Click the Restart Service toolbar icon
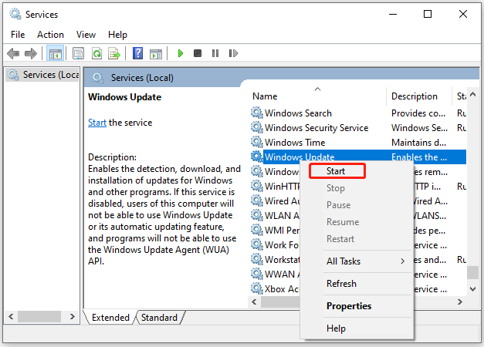 233,53
